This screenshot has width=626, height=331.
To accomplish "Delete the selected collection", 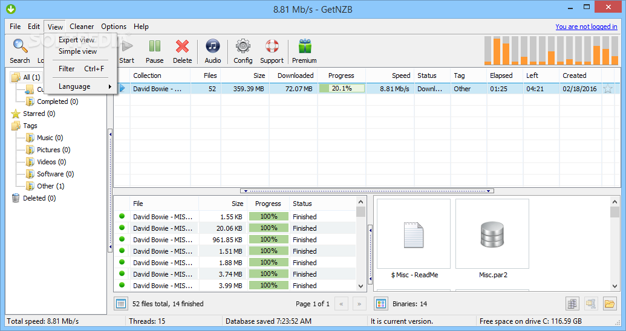I will [x=182, y=51].
